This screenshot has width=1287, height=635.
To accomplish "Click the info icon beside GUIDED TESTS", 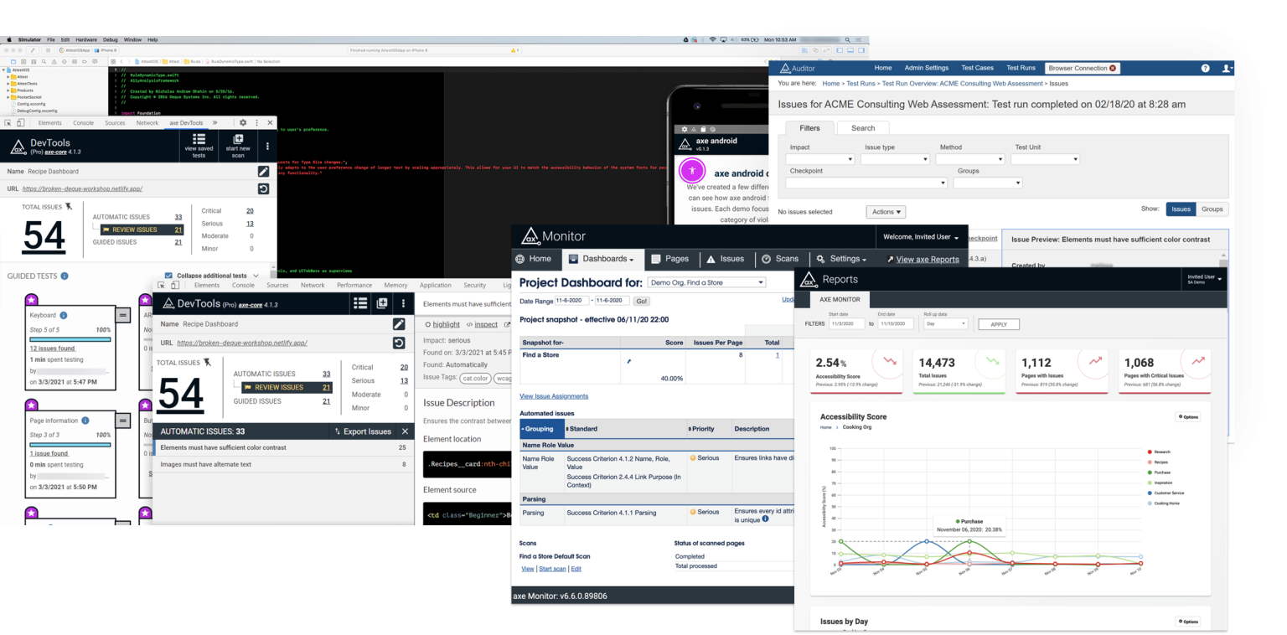I will coord(65,276).
